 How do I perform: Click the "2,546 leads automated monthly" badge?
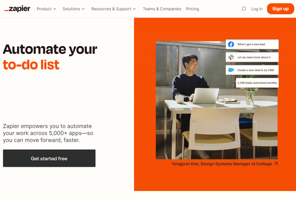257,83
